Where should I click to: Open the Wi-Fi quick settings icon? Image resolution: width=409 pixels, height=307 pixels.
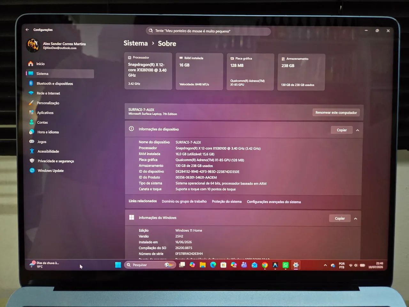(351, 265)
